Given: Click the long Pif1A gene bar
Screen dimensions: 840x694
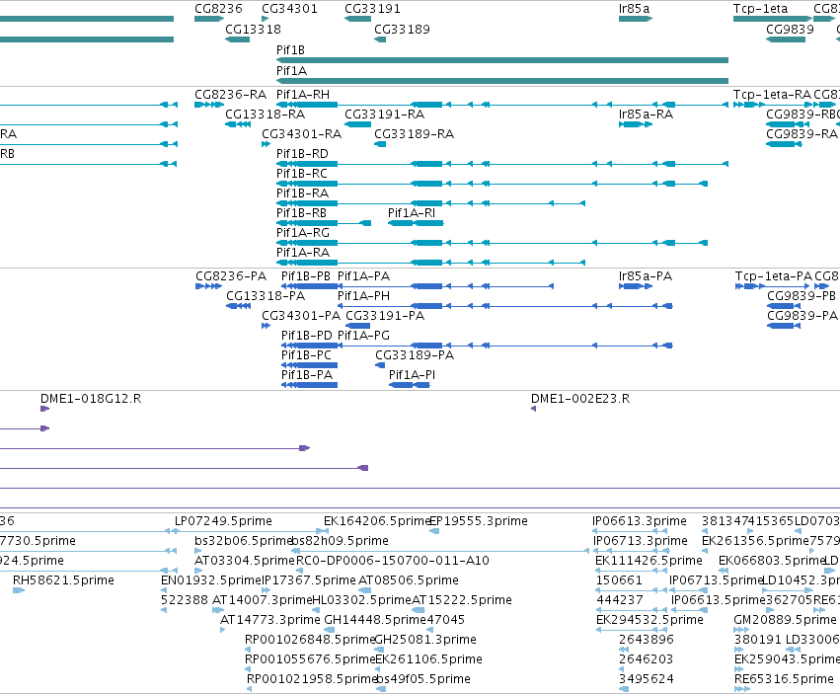Looking at the screenshot, I should (x=502, y=81).
